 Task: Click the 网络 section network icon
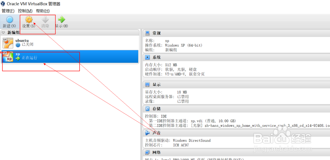[148, 152]
